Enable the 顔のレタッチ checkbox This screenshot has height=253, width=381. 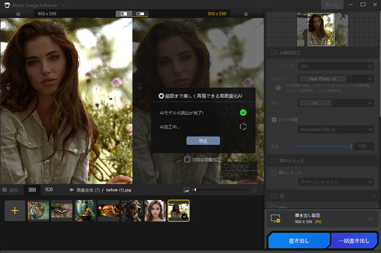(274, 173)
